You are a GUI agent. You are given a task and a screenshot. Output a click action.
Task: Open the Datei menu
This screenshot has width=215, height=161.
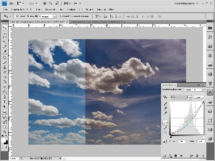[x=5, y=9]
